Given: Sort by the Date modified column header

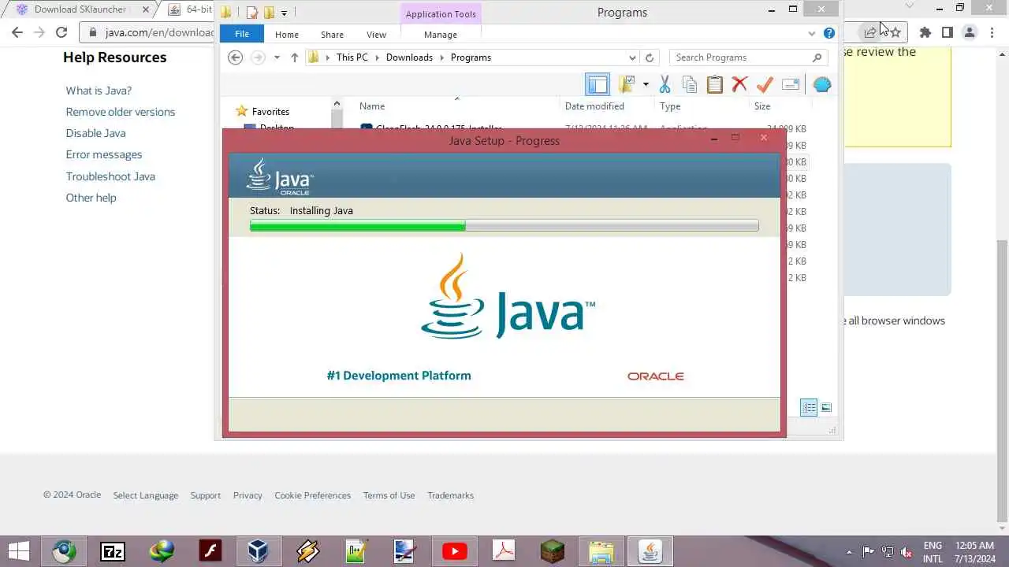Looking at the screenshot, I should pyautogui.click(x=594, y=106).
